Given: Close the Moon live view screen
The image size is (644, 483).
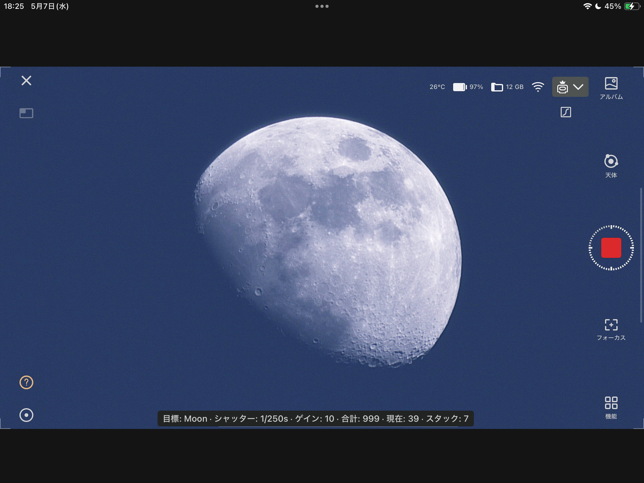Looking at the screenshot, I should [26, 81].
